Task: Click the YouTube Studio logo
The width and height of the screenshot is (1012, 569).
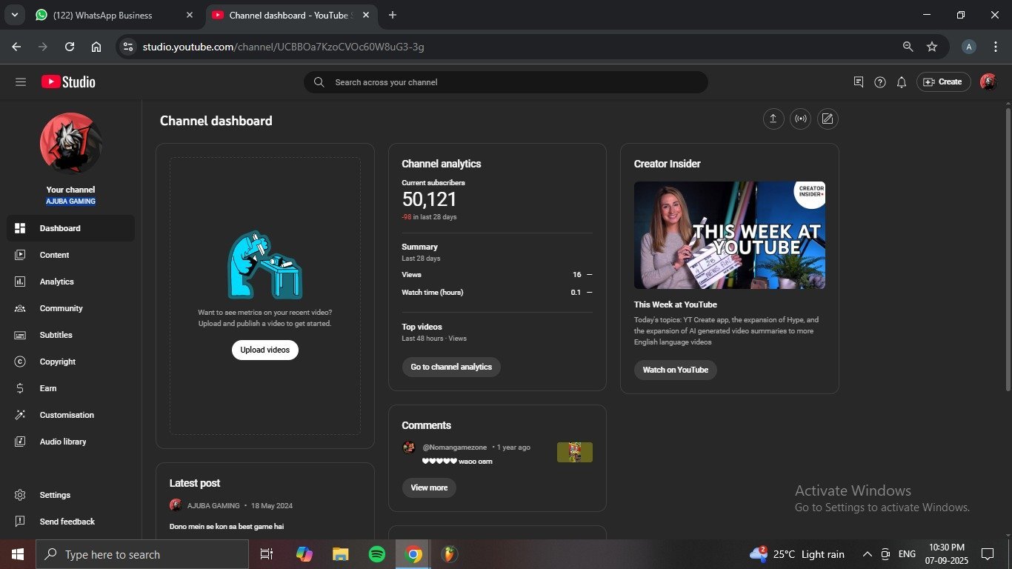Action: click(68, 82)
